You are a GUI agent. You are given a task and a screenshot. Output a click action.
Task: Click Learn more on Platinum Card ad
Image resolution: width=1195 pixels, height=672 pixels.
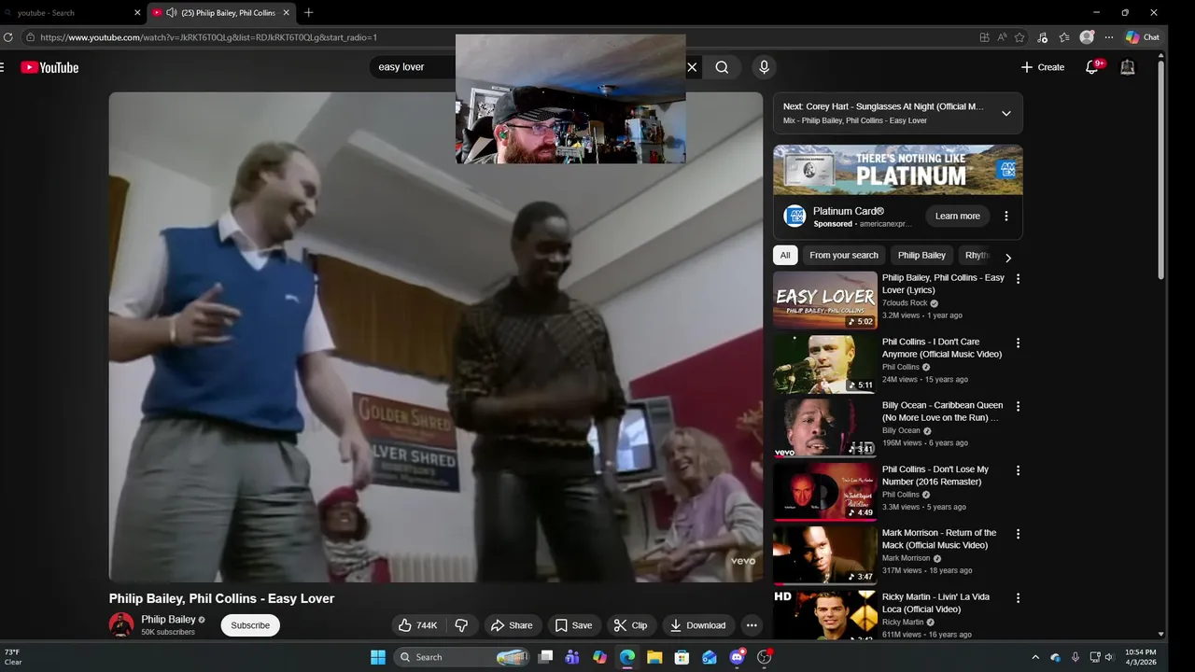[x=958, y=216]
